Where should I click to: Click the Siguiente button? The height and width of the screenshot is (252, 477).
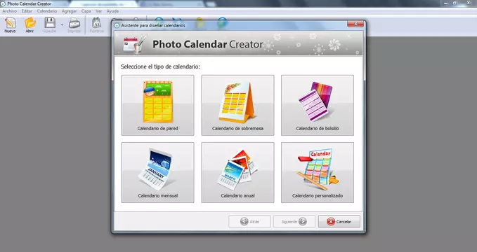294,222
